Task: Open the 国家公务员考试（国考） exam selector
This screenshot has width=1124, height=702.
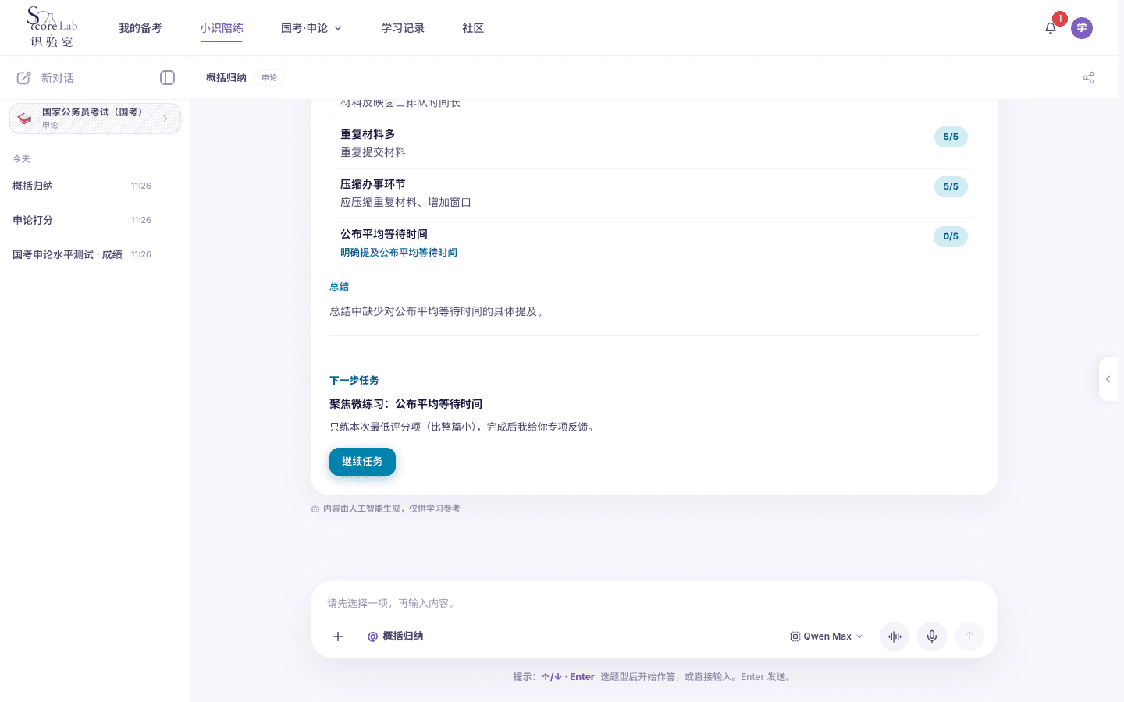Action: [95, 119]
